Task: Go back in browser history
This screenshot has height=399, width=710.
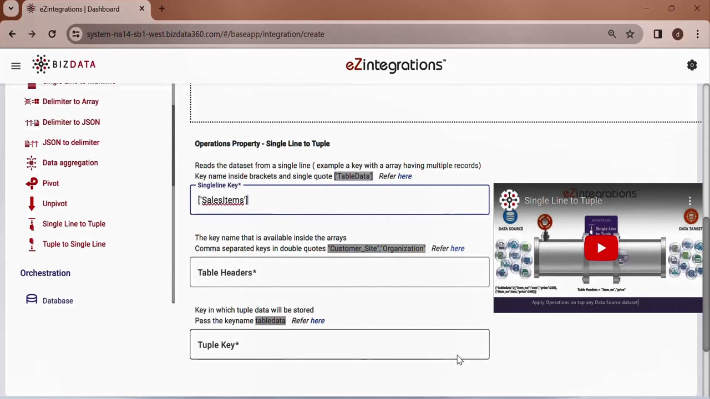Action: tap(12, 34)
